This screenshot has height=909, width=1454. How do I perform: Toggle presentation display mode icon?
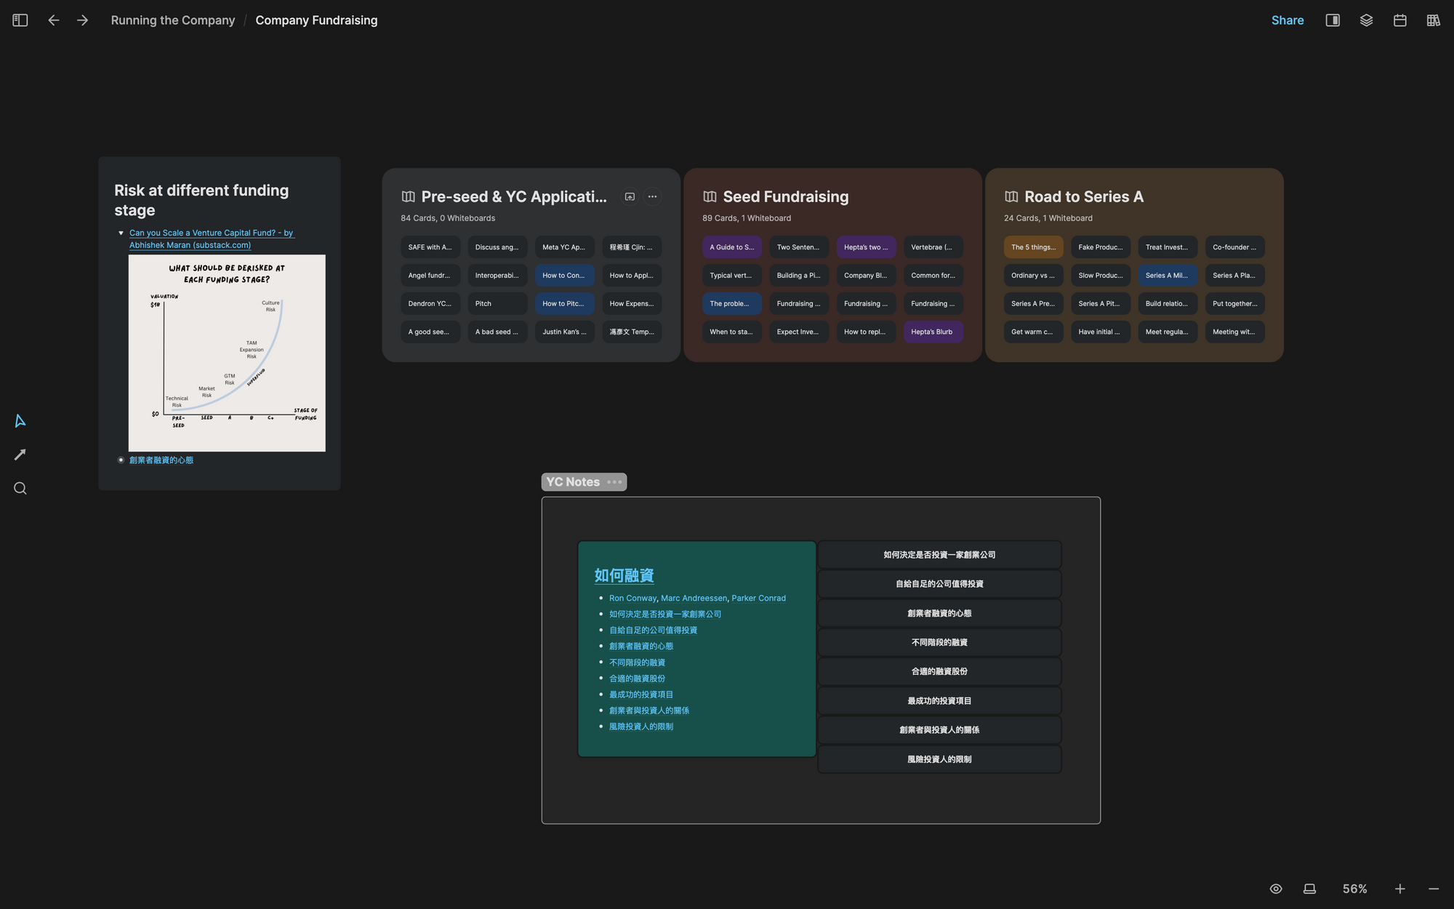pyautogui.click(x=1309, y=889)
